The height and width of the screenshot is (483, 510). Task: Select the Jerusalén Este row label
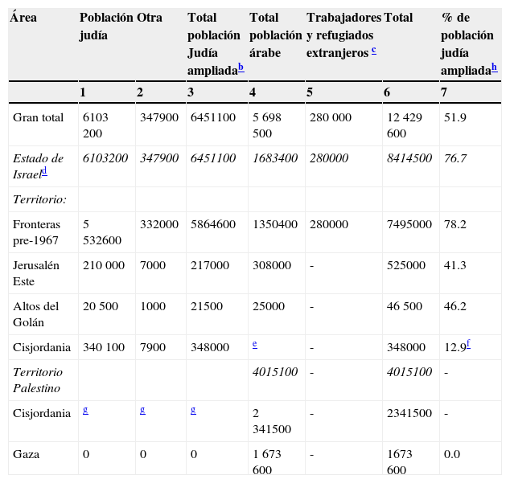tap(36, 272)
